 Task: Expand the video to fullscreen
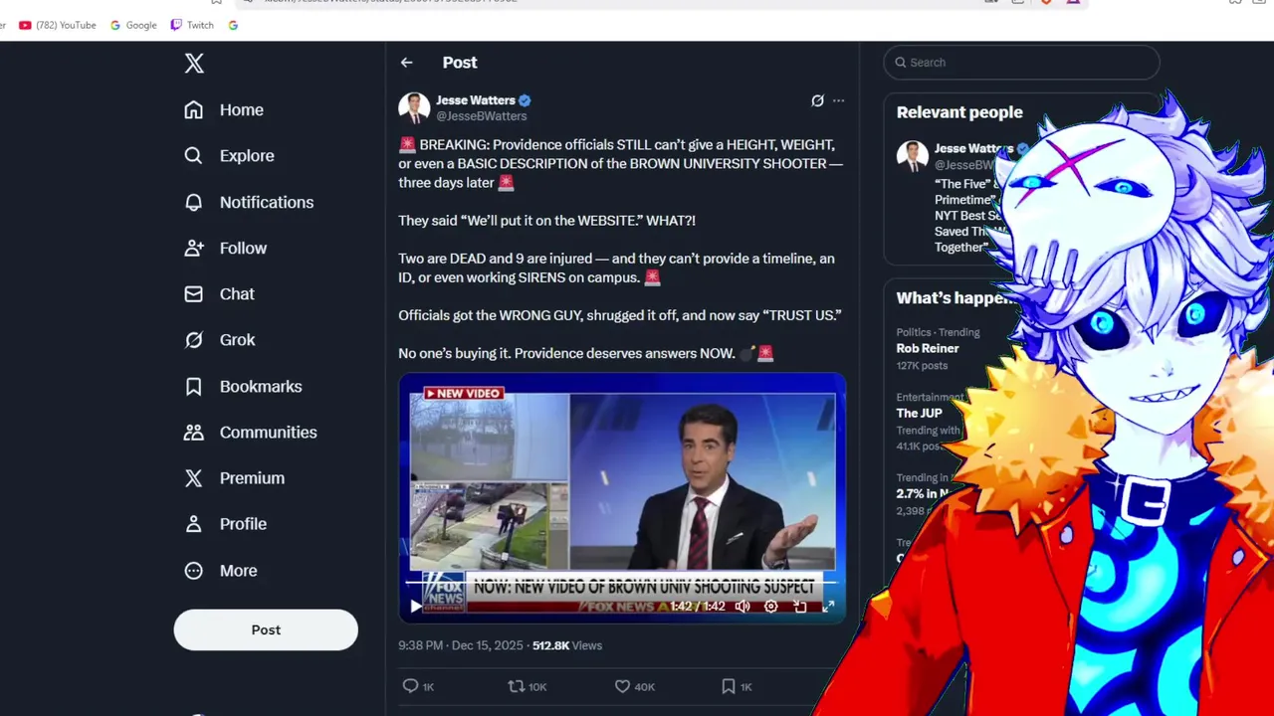pyautogui.click(x=828, y=606)
